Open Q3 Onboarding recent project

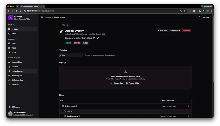click(22, 80)
